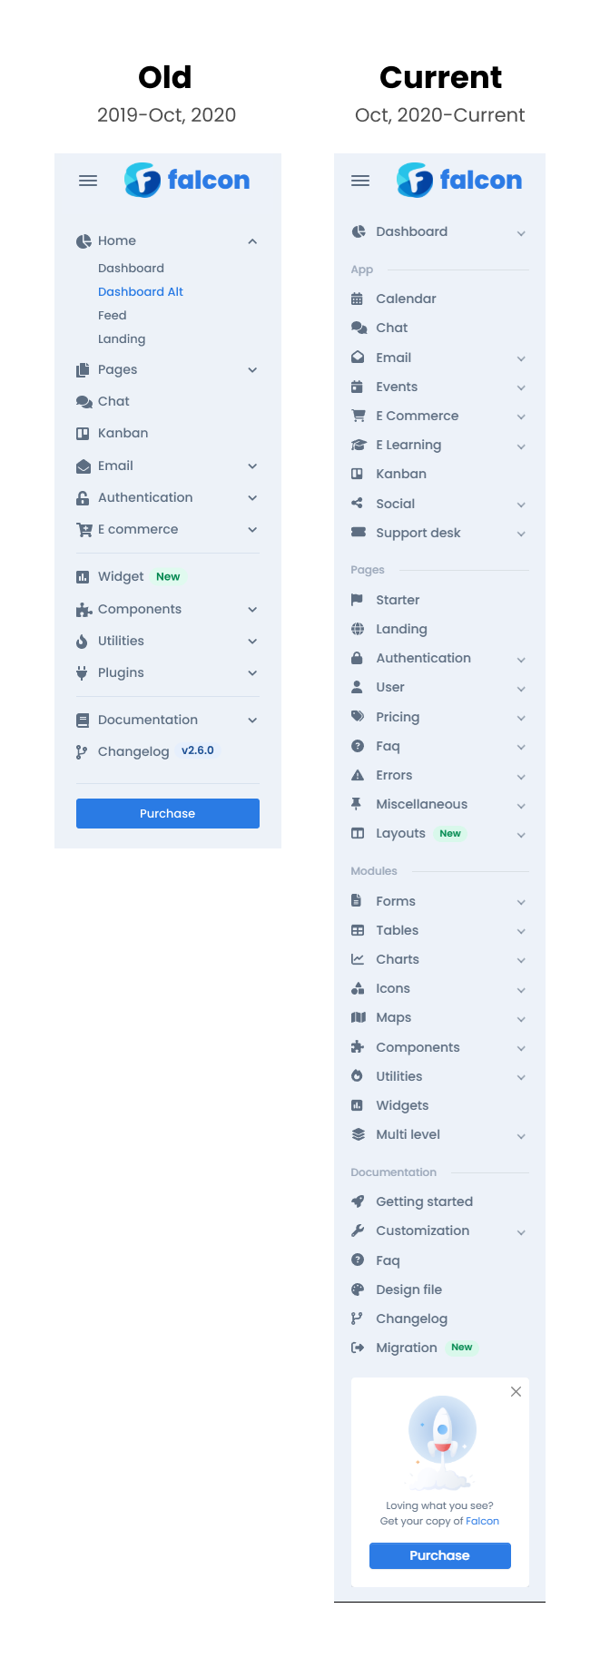Follow the Falcon link in promo card
Screen dimensions: 600x1657
click(x=482, y=1521)
